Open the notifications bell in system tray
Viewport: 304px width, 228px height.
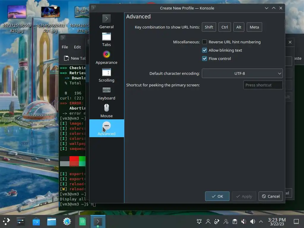[199, 221]
